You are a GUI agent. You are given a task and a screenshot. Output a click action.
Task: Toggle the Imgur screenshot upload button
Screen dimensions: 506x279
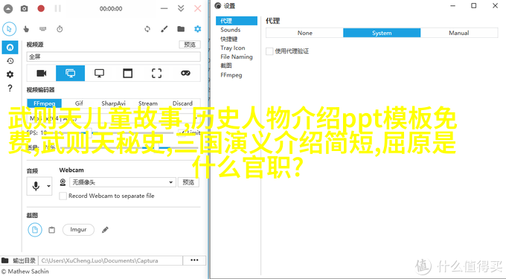coord(78,230)
